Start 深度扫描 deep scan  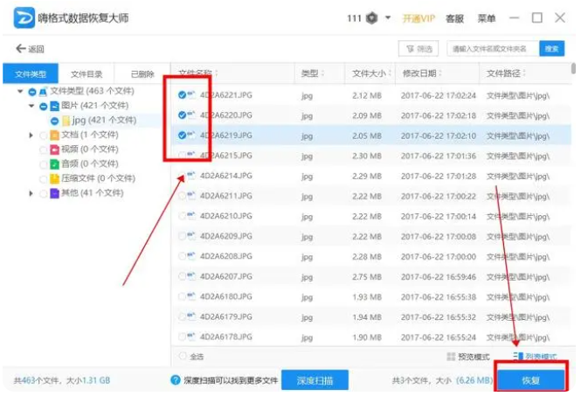[315, 380]
